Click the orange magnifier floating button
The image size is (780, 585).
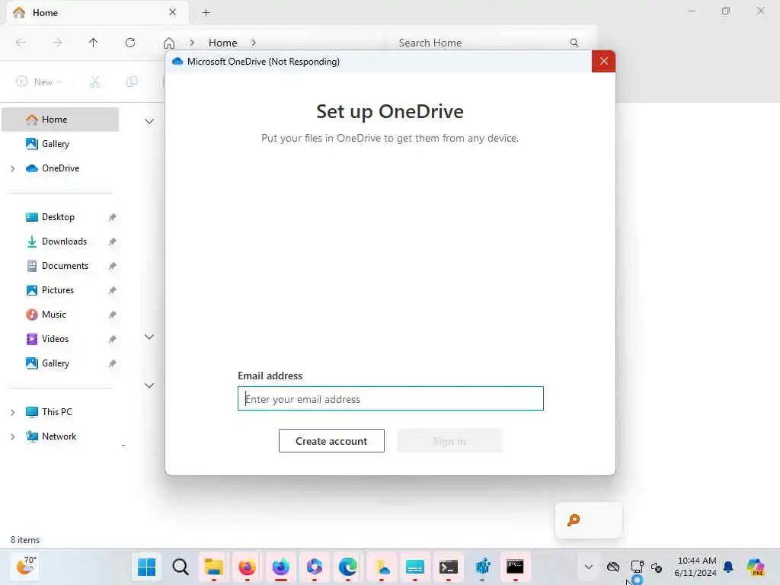574,520
